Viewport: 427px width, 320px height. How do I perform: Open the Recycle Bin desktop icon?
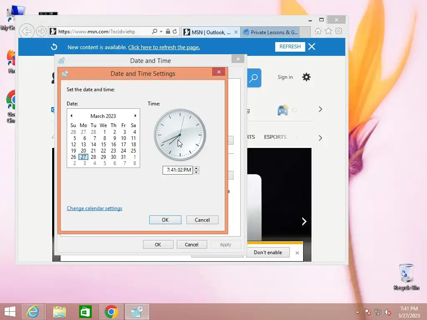pos(406,277)
